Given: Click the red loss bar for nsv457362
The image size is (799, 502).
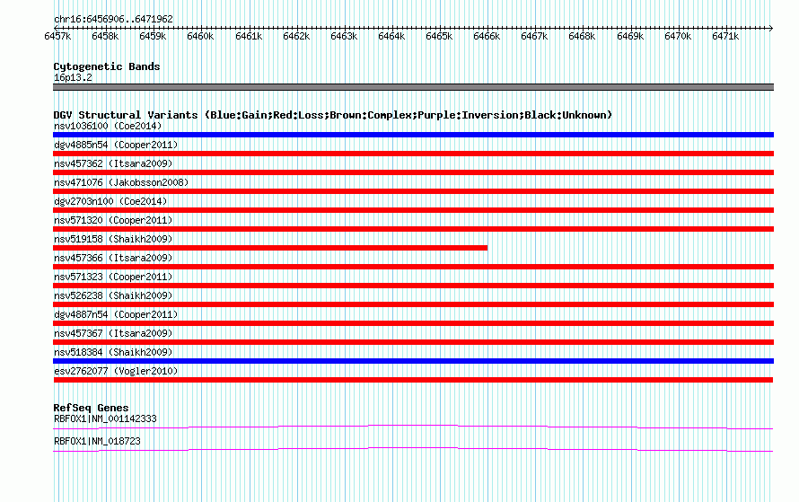Looking at the screenshot, I should point(413,172).
